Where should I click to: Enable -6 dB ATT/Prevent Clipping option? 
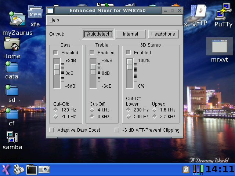(117, 130)
